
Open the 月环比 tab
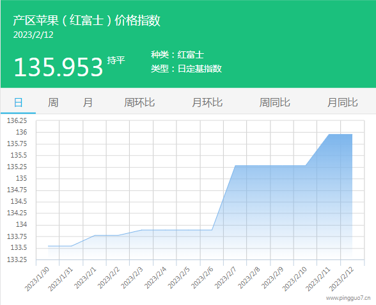(207, 103)
